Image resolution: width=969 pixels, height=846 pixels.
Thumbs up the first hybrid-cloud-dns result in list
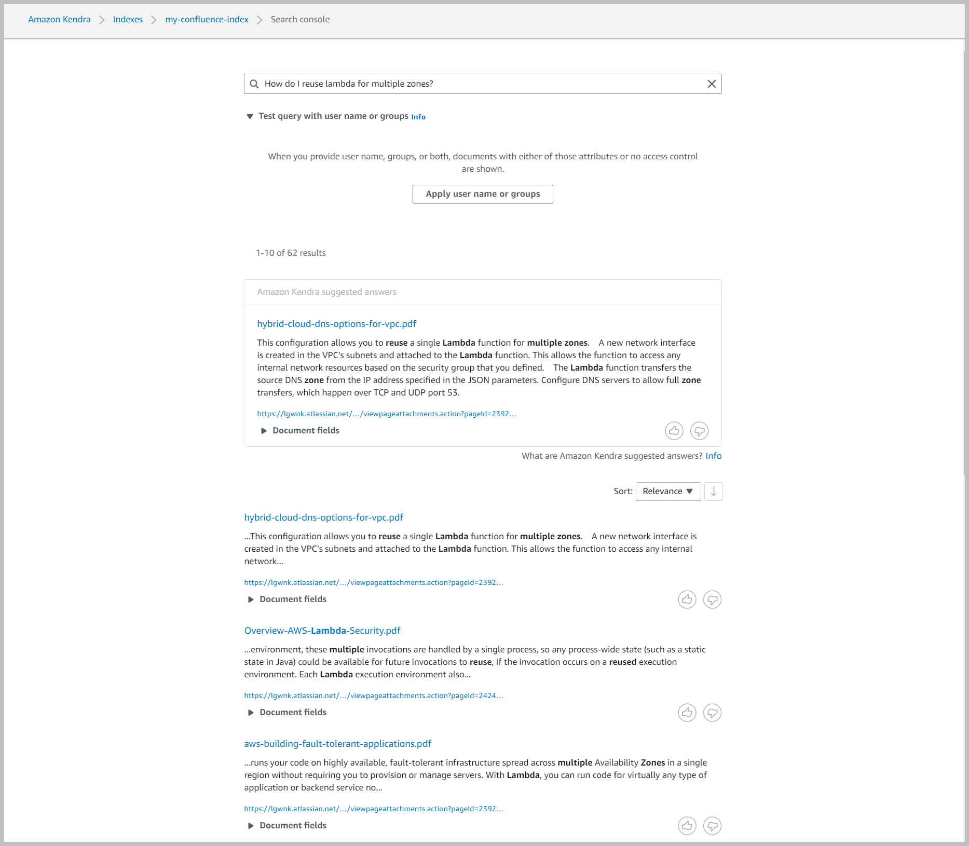coord(687,599)
